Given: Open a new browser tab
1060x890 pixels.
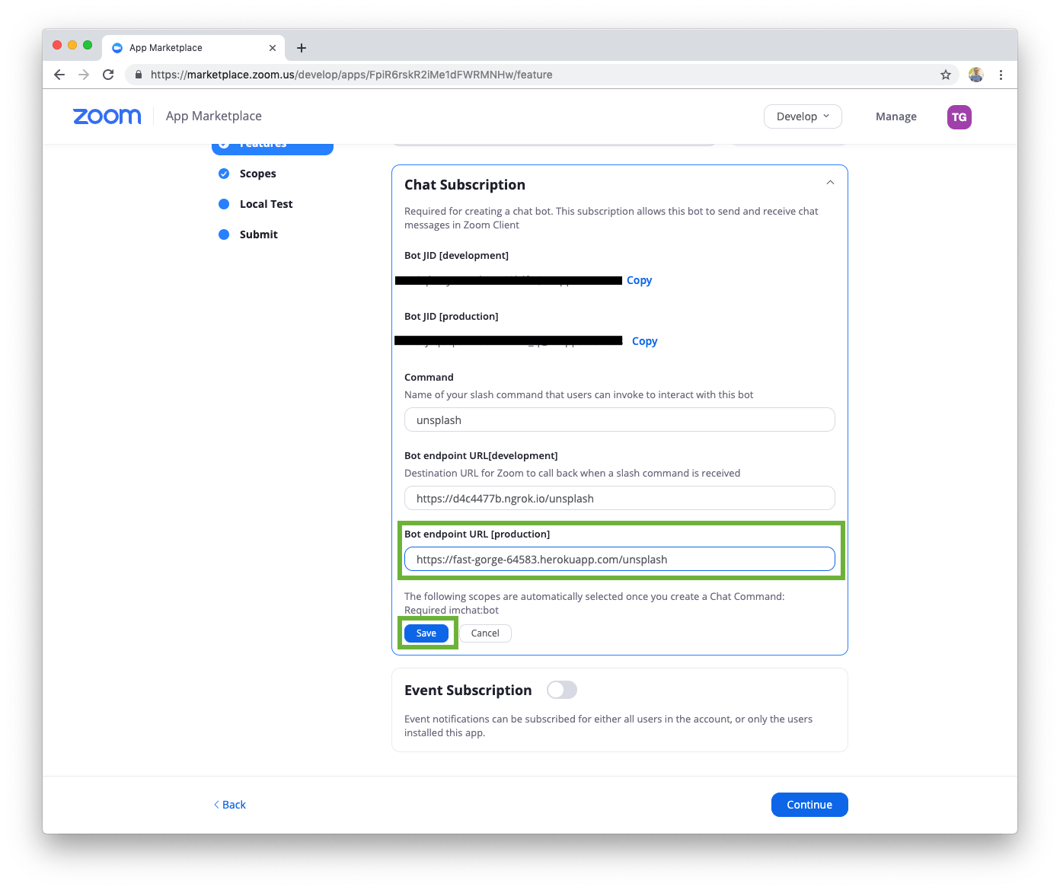Looking at the screenshot, I should pyautogui.click(x=302, y=48).
